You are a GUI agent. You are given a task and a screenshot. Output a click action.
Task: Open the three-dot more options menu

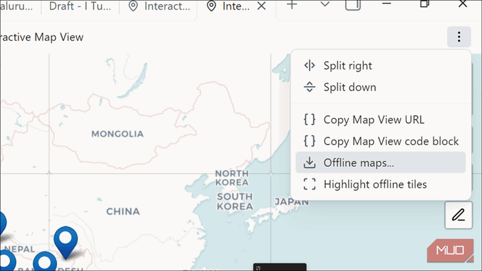coord(459,37)
